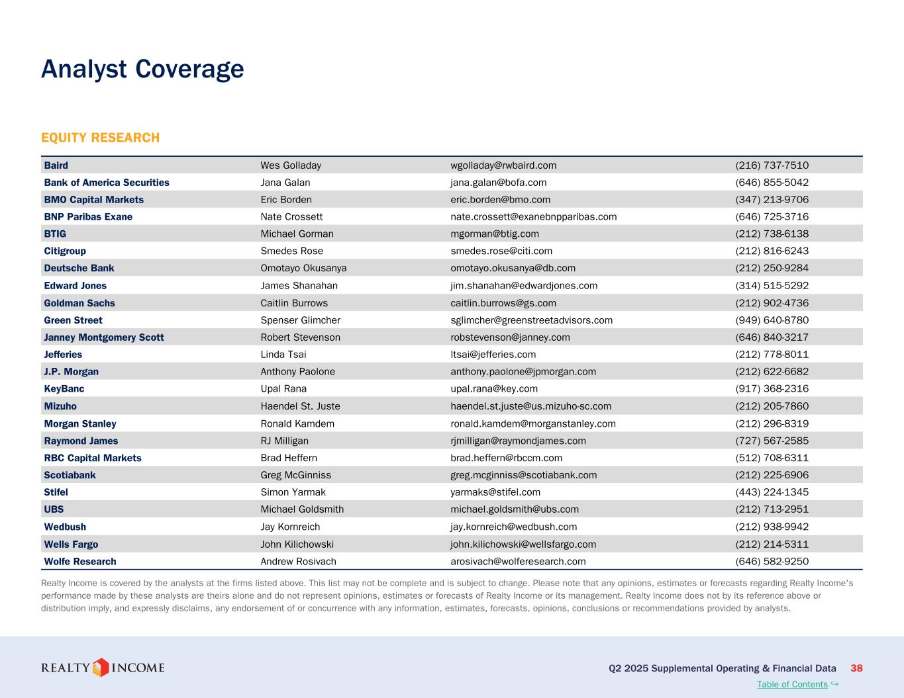904x698 pixels.
Task: Click the michael.goldsmith@ubs.com email
Action: pyautogui.click(x=515, y=509)
